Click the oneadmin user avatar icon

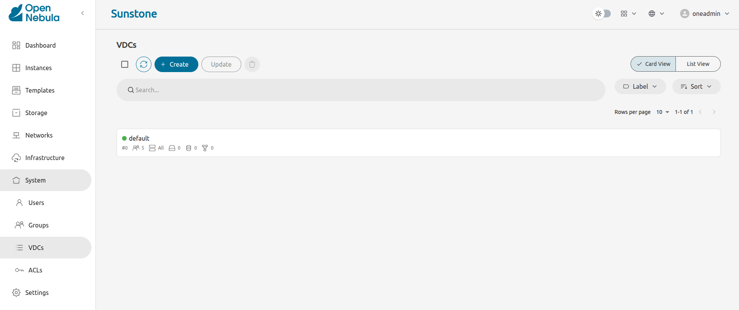[x=684, y=14]
